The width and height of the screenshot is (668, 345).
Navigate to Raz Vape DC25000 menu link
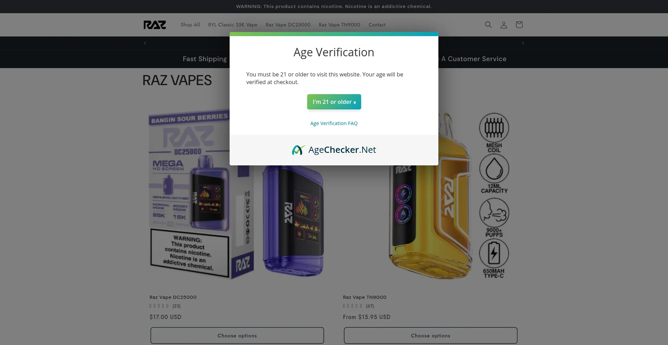pyautogui.click(x=288, y=25)
